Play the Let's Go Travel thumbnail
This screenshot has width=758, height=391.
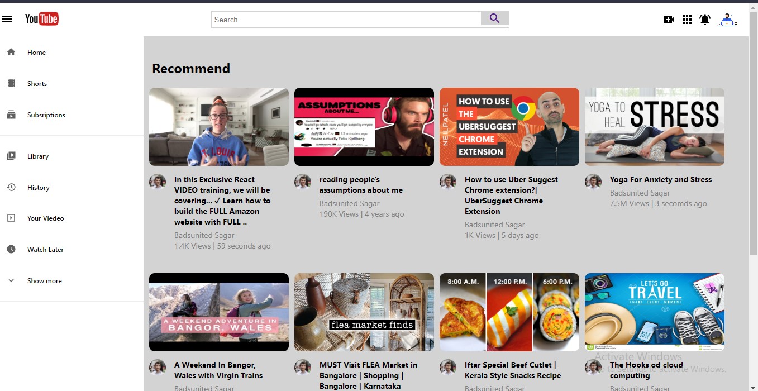(x=655, y=312)
